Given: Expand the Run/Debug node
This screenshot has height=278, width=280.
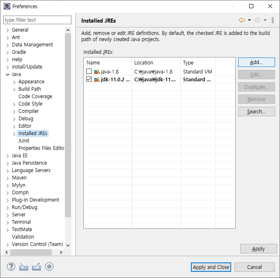Looking at the screenshot, I should [x=7, y=208].
